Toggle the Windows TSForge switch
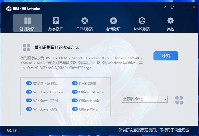 point(29,92)
